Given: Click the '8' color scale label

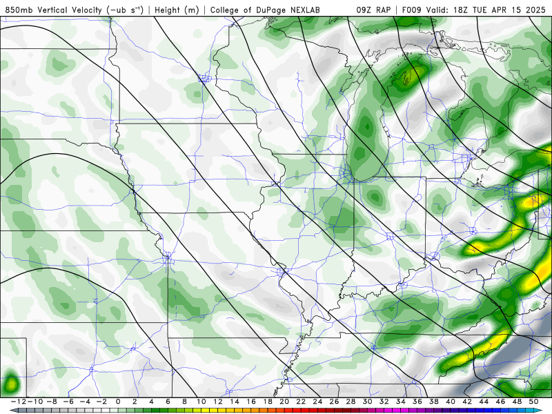Looking at the screenshot, I should tap(184, 402).
